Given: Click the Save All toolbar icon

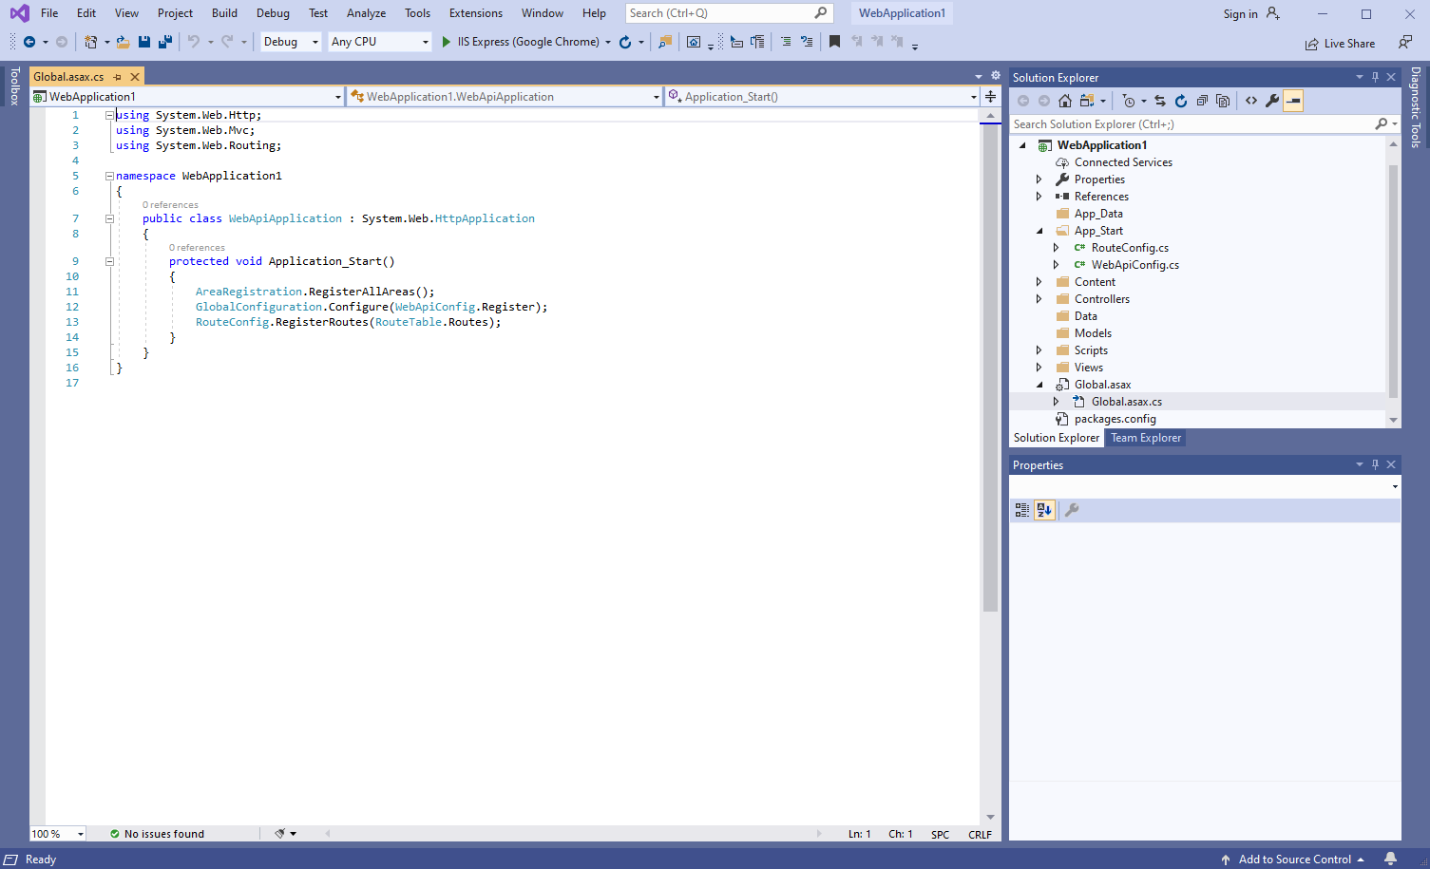Looking at the screenshot, I should (x=164, y=42).
